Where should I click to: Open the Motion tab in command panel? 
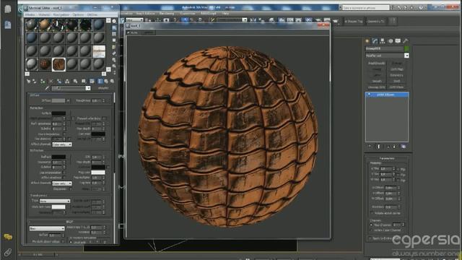pos(391,41)
